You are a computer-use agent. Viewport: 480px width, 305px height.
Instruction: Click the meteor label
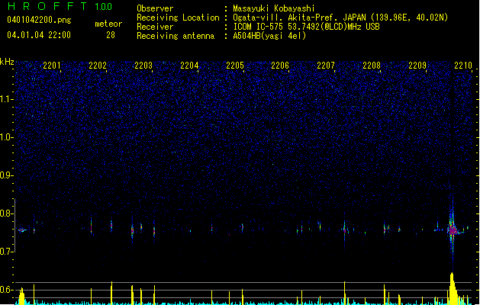pyautogui.click(x=108, y=24)
